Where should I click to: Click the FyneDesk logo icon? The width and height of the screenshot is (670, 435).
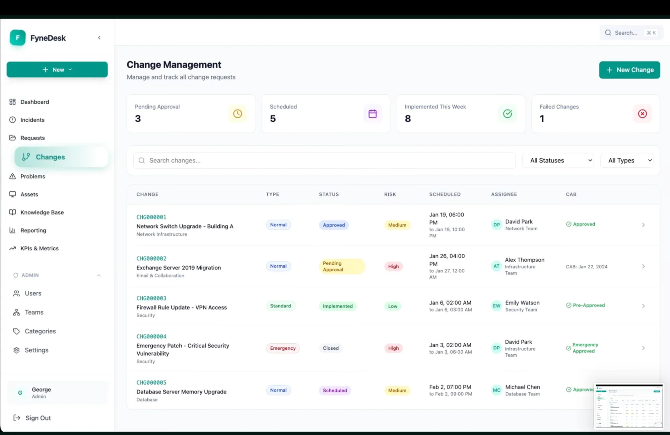[x=17, y=38]
